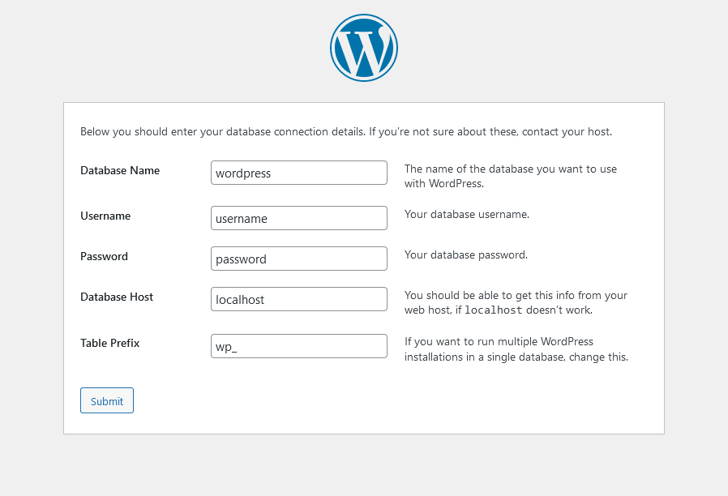Viewport: 728px width, 496px height.
Task: Click the Username label
Action: click(x=105, y=216)
